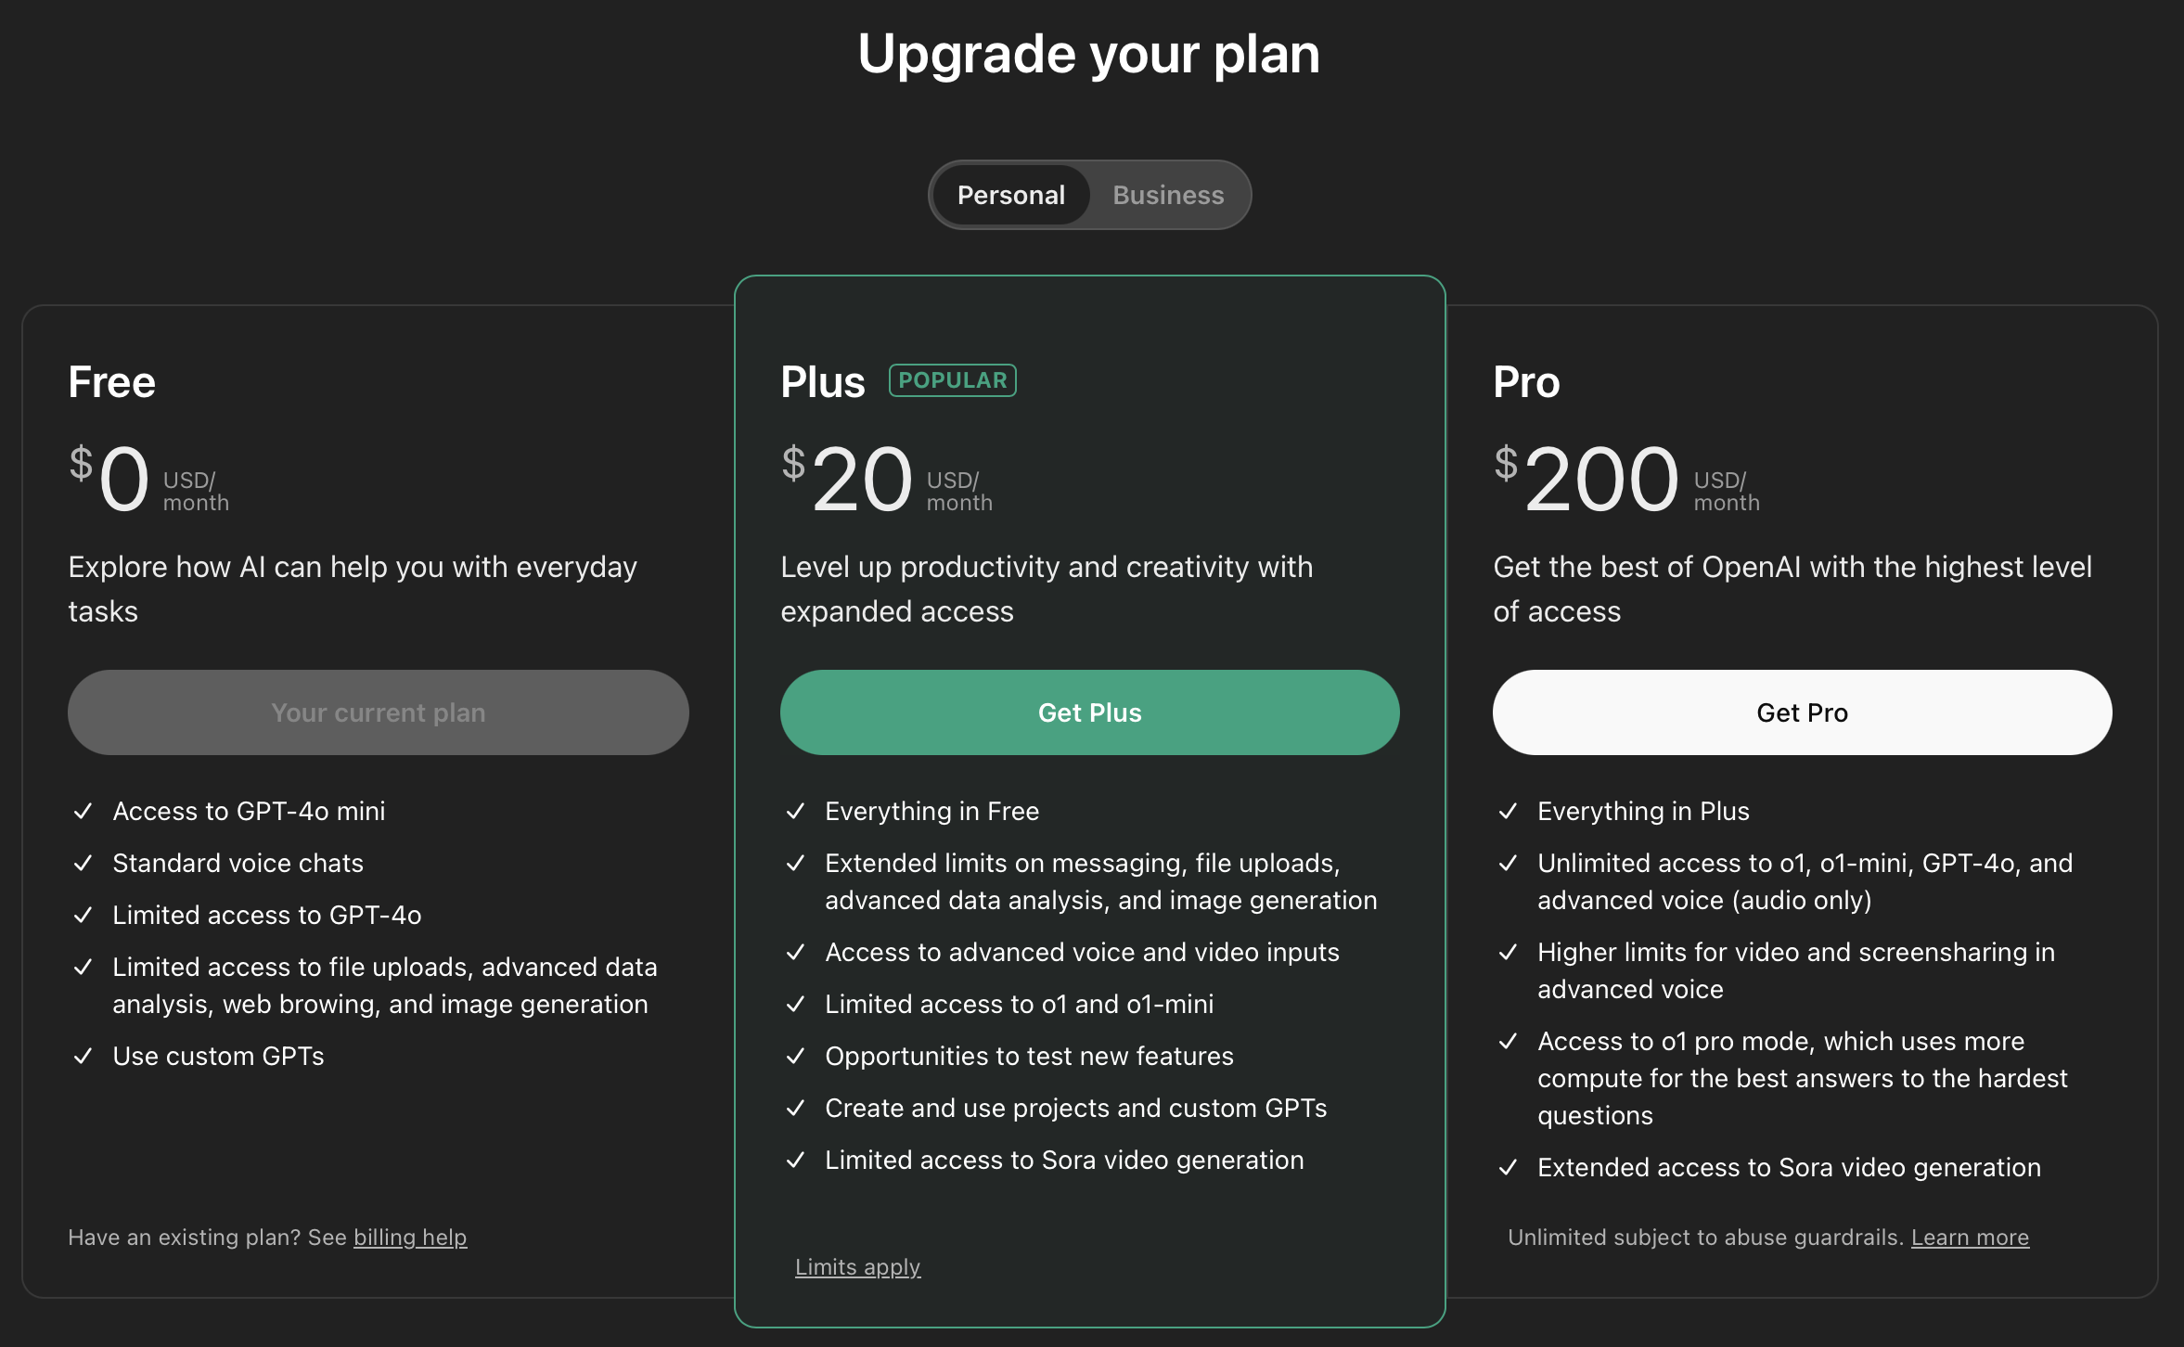Click the POPULAR badge next to Plus
Viewport: 2184px width, 1347px height.
pos(952,380)
